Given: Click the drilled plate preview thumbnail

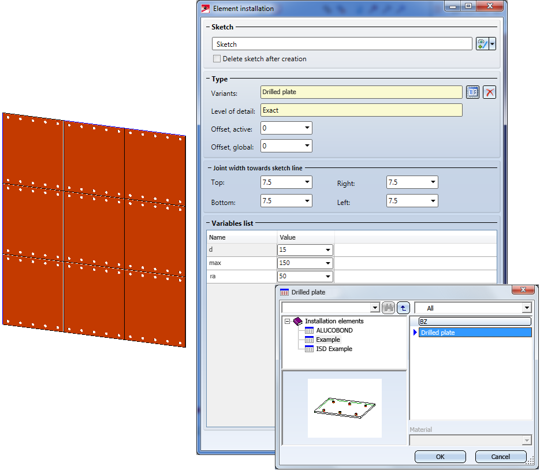Looking at the screenshot, I should [345, 407].
